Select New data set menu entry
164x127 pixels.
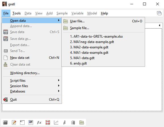click(x=32, y=58)
